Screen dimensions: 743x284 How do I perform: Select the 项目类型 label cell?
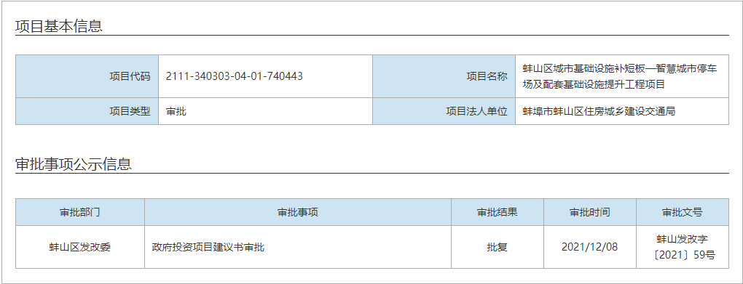coord(87,111)
